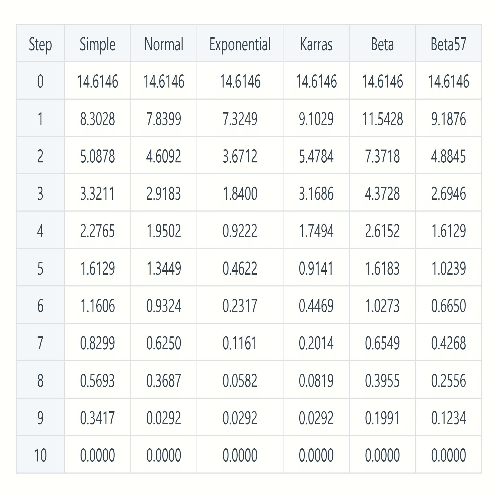Image resolution: width=498 pixels, height=498 pixels.
Task: Click the Normal value 1.9502
Action: click(164, 231)
